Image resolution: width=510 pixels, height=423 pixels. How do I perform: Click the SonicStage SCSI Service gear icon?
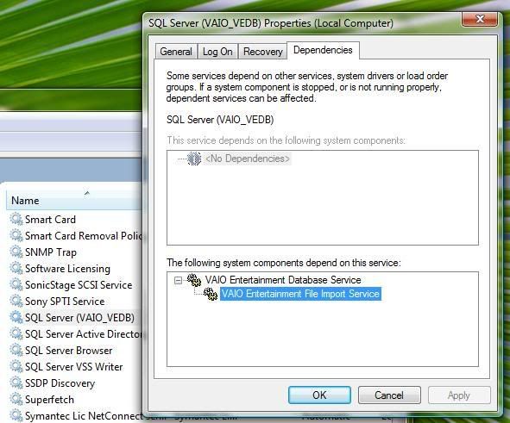tap(16, 284)
